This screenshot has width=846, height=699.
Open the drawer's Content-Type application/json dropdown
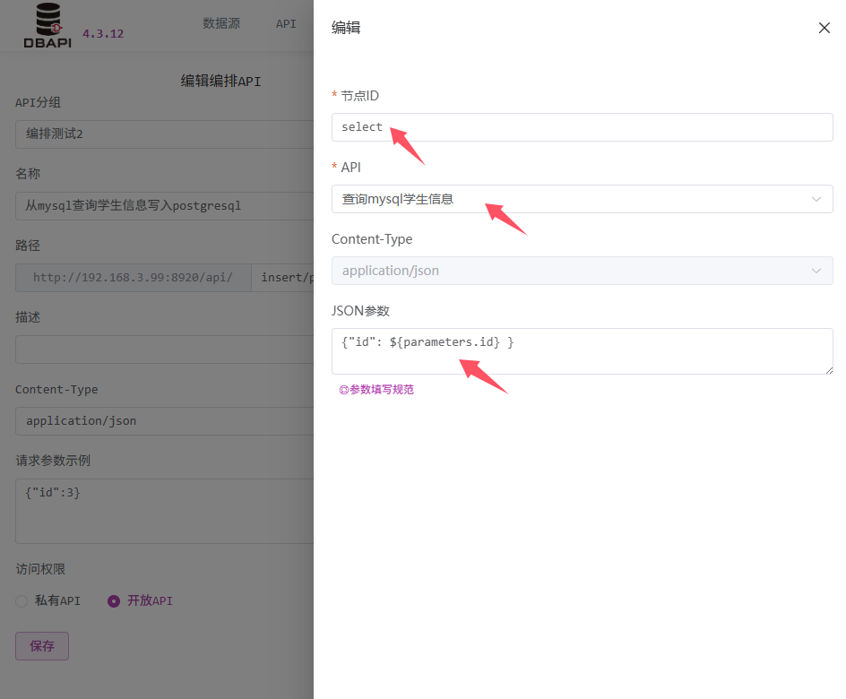coord(574,271)
